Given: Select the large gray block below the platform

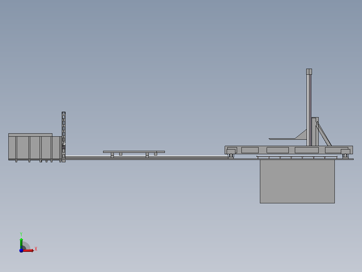Looking at the screenshot, I should 297,181.
